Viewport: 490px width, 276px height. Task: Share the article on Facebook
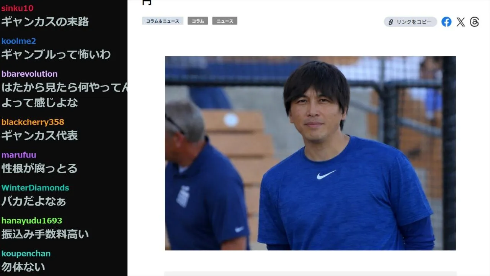[446, 22]
